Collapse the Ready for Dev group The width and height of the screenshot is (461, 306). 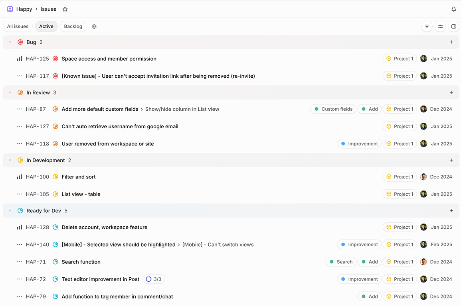(x=10, y=211)
